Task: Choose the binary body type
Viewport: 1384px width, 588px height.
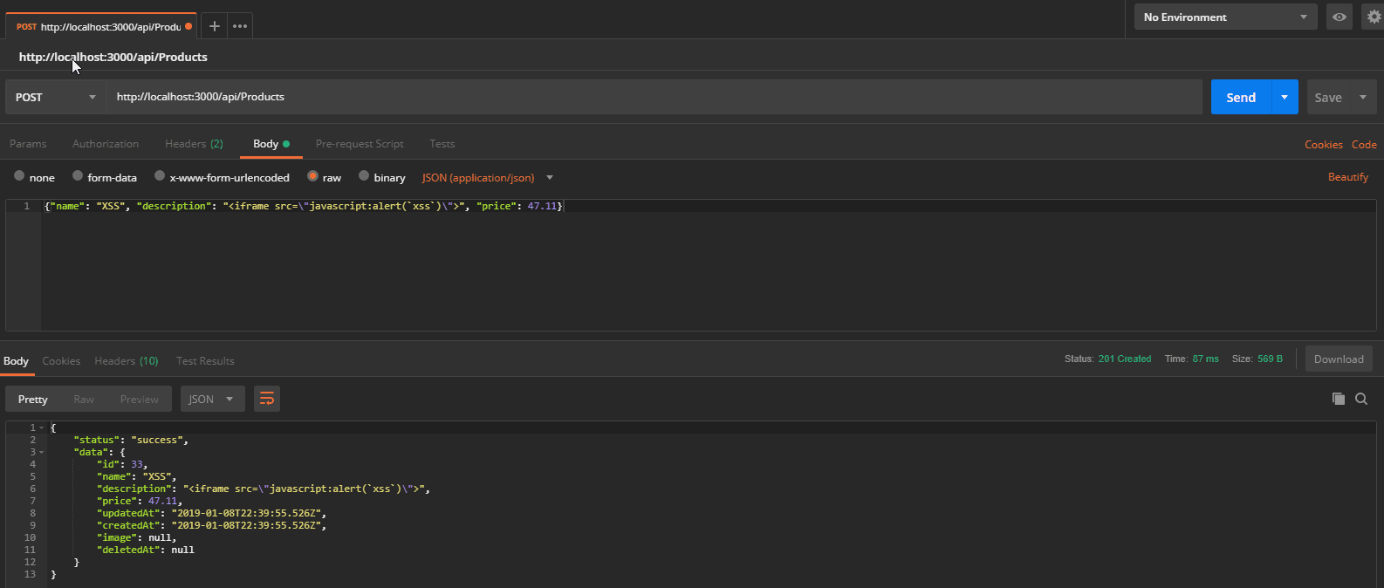Action: 364,176
